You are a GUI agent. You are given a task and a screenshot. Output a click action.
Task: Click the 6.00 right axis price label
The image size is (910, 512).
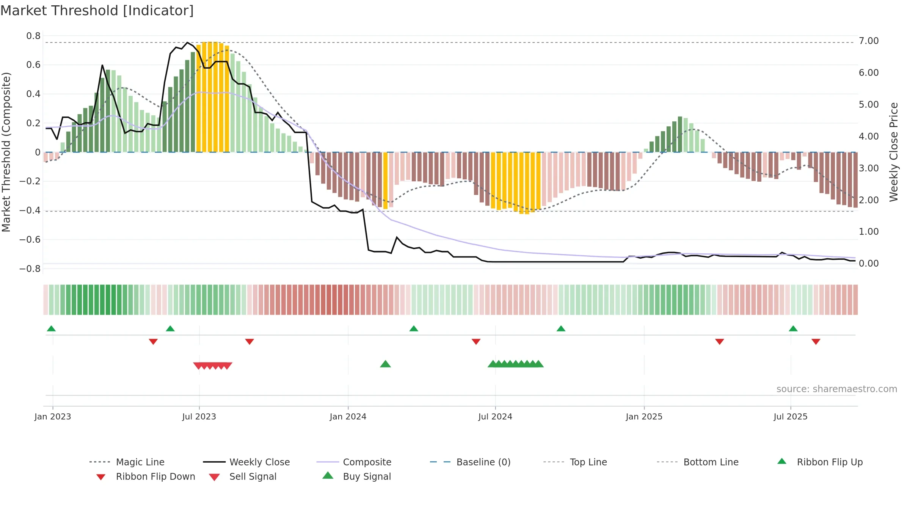tap(869, 73)
